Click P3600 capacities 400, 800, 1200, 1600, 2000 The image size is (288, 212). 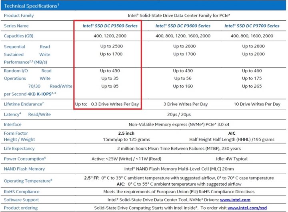183,36
